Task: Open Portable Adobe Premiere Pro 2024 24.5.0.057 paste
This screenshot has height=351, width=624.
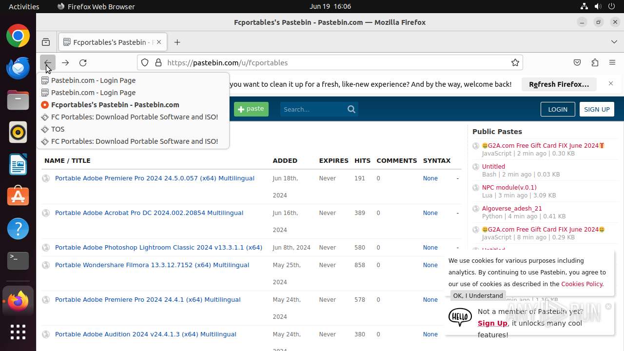Action: click(155, 178)
